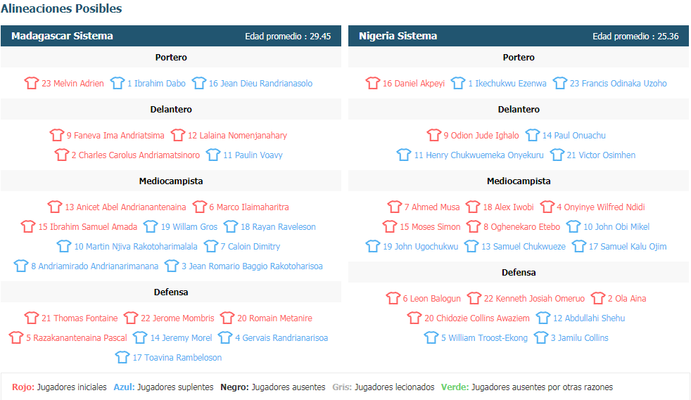Click Jeremy Morel player link

(181, 337)
